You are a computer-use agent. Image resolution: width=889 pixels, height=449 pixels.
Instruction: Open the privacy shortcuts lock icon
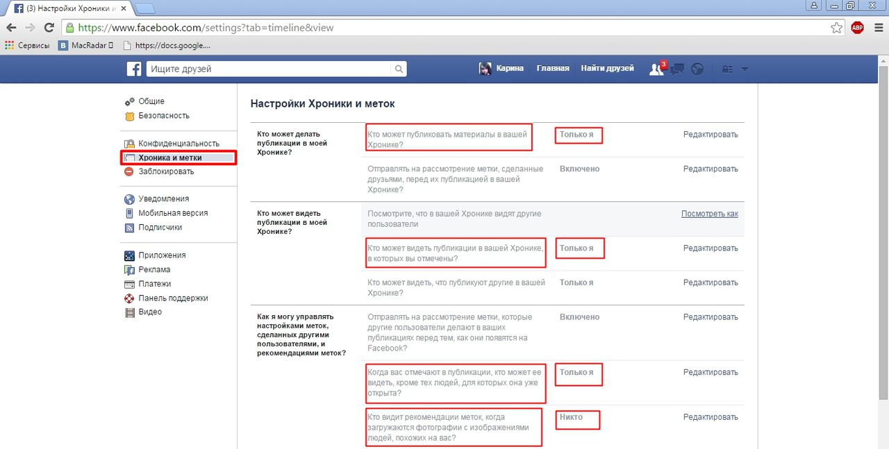click(727, 69)
